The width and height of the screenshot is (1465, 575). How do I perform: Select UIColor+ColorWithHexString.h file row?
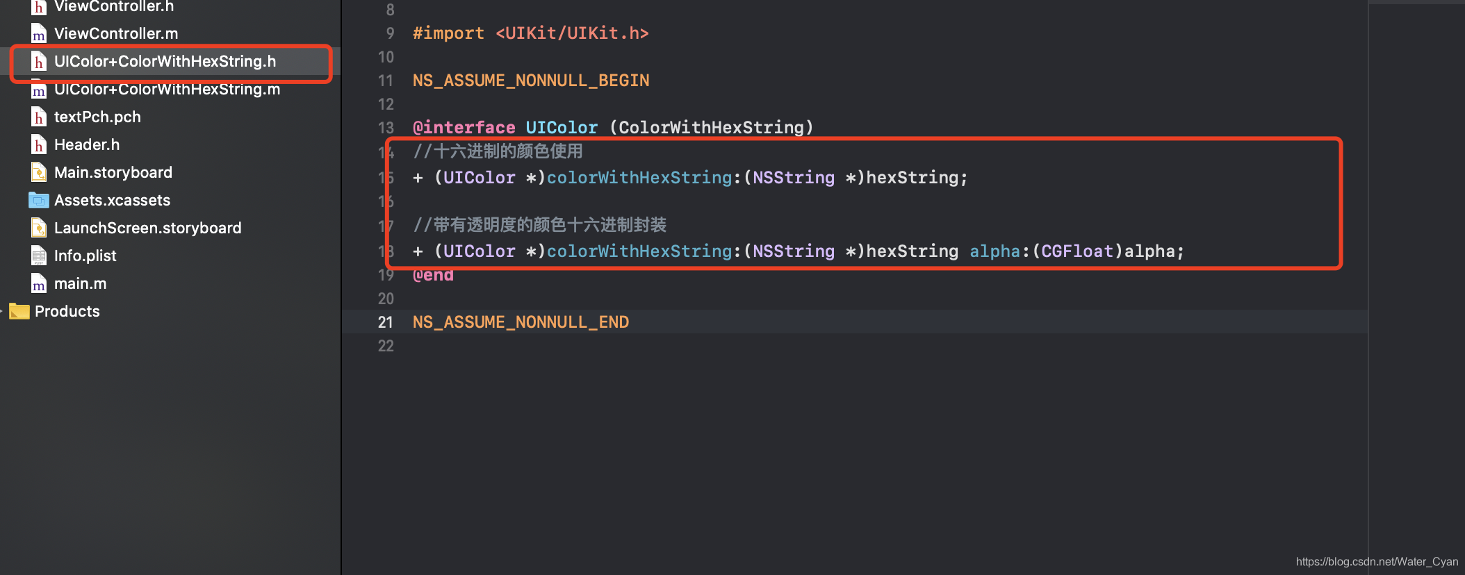coord(170,61)
